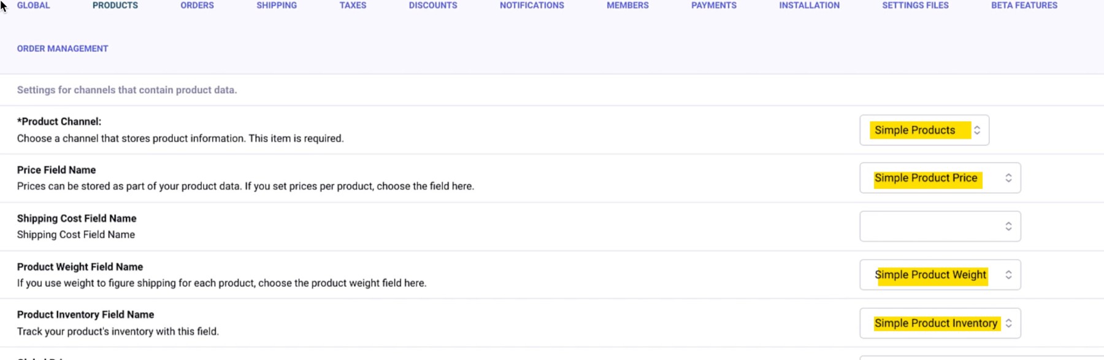
Task: Click the chevron icon on Simple Product Inventory
Action: tap(1010, 323)
